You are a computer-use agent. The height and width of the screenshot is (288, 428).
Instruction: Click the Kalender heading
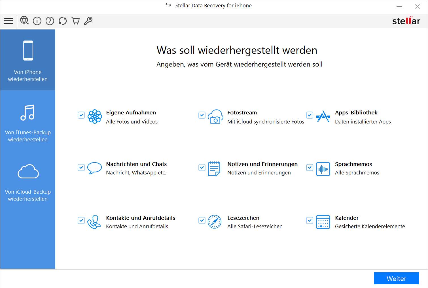click(x=347, y=218)
